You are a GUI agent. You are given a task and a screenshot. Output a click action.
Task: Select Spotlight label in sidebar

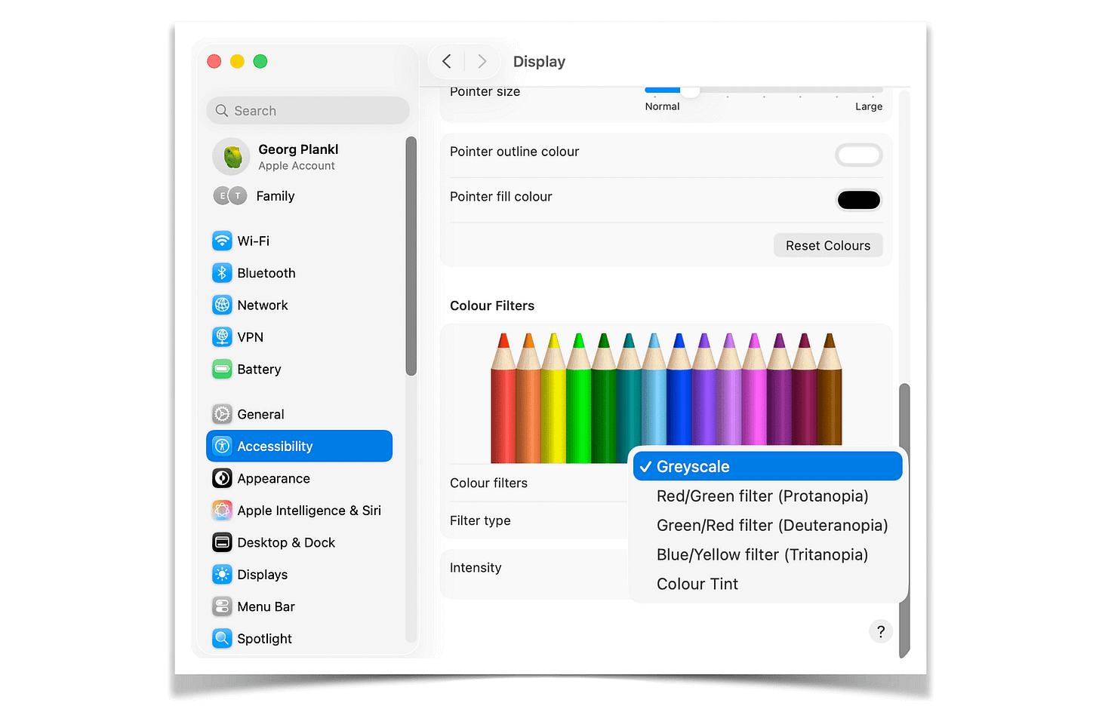tap(264, 639)
